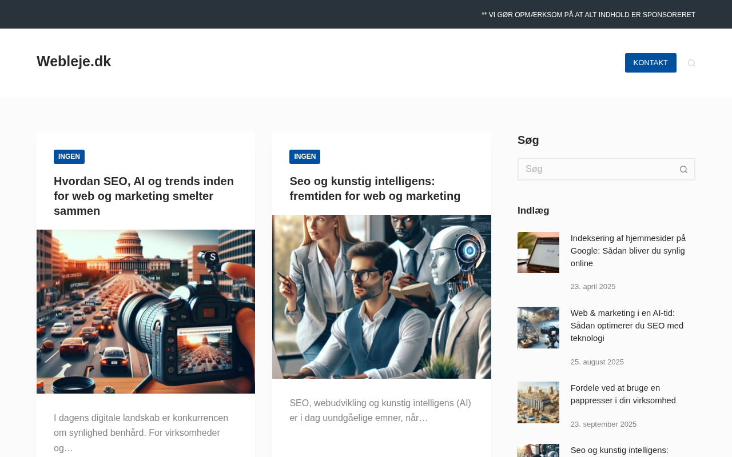Open the header search magnifier icon
The width and height of the screenshot is (732, 457).
click(x=691, y=63)
